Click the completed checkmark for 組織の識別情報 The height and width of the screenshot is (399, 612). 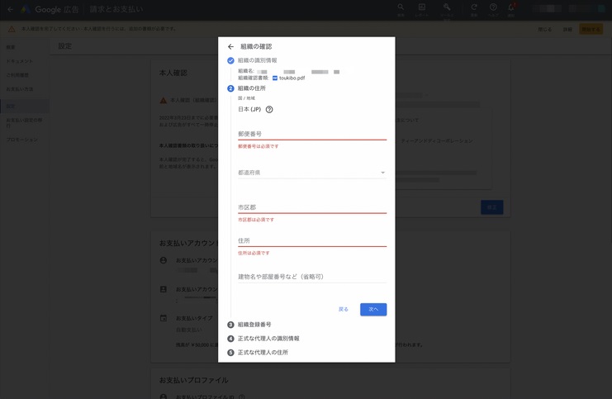click(230, 60)
